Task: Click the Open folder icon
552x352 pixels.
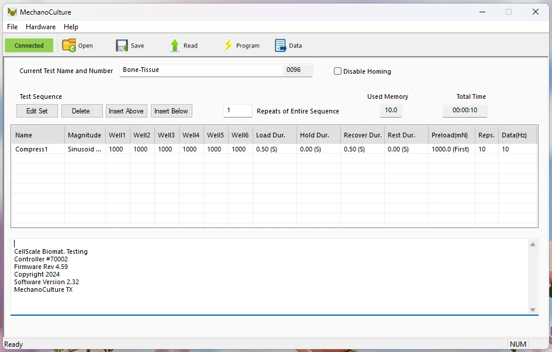Action: tap(69, 46)
